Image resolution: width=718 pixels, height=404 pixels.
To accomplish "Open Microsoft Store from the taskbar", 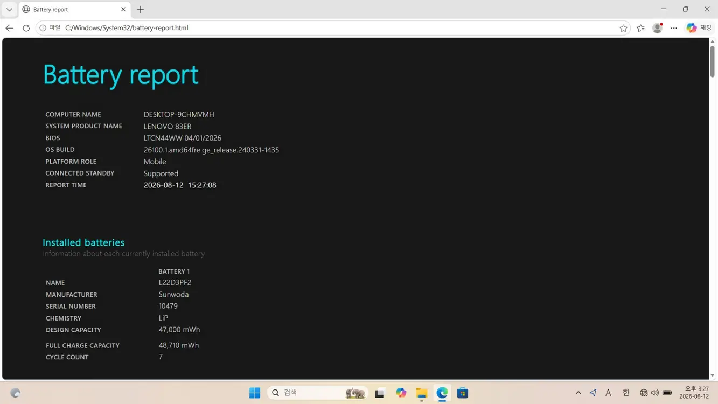I will (x=463, y=393).
